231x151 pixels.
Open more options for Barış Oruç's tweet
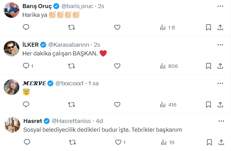point(220,6)
